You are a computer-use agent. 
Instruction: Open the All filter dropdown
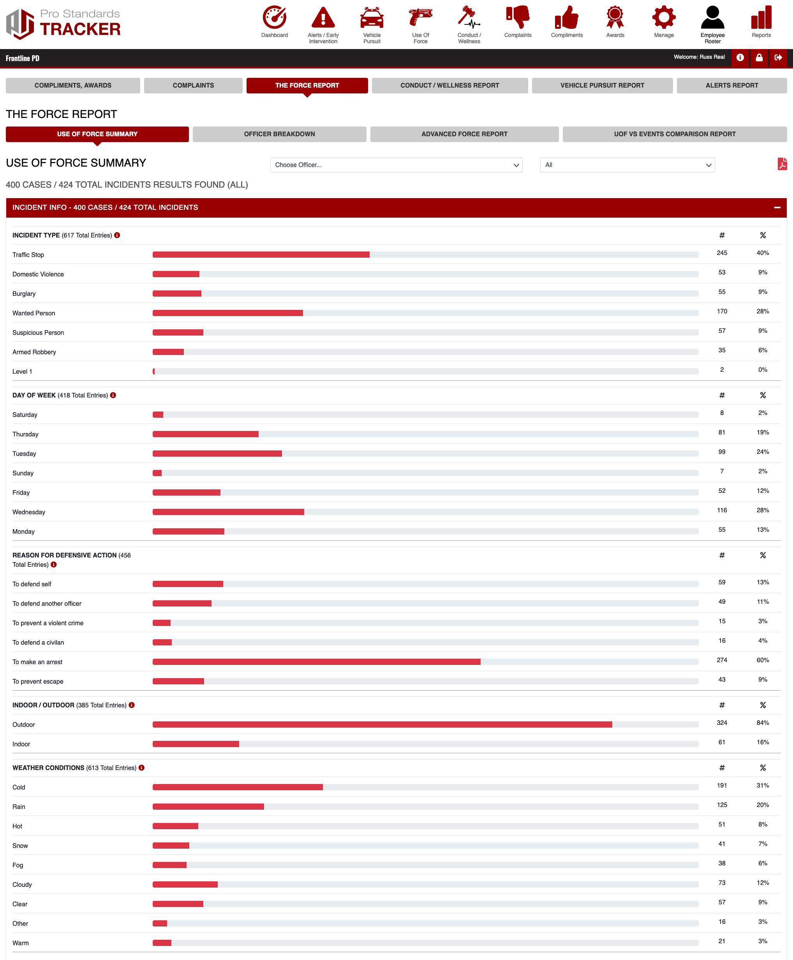click(x=627, y=165)
